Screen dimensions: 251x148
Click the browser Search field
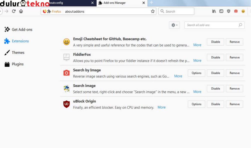[176, 11]
